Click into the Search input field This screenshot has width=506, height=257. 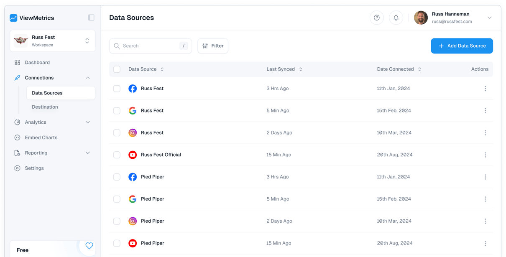click(148, 46)
